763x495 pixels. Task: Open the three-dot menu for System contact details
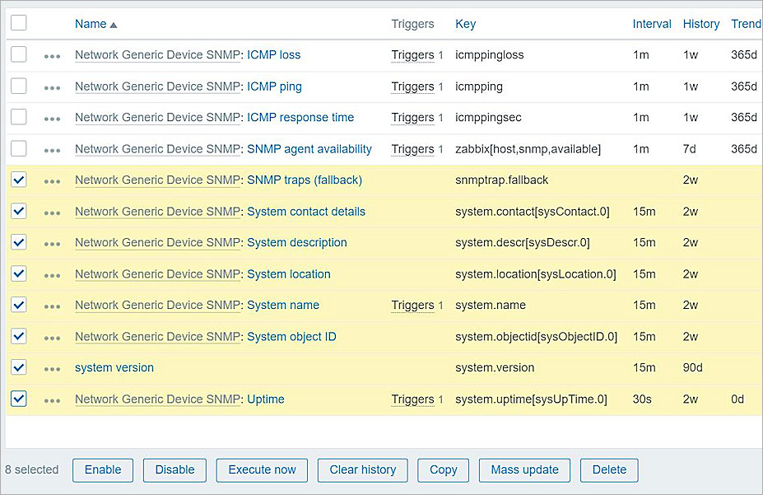[52, 212]
